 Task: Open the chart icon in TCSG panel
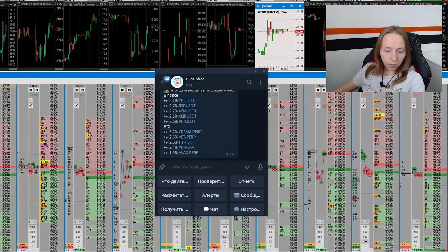(122, 105)
